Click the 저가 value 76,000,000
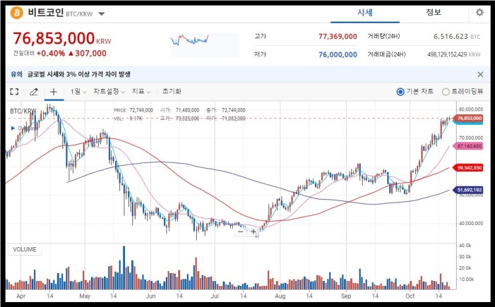The height and width of the screenshot is (307, 495). [337, 54]
